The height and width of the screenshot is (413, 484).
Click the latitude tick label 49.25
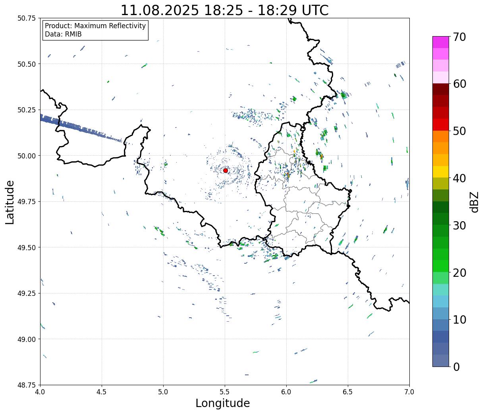point(27,293)
